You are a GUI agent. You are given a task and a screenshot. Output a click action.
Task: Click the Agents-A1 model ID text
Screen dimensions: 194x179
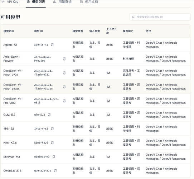41,45
